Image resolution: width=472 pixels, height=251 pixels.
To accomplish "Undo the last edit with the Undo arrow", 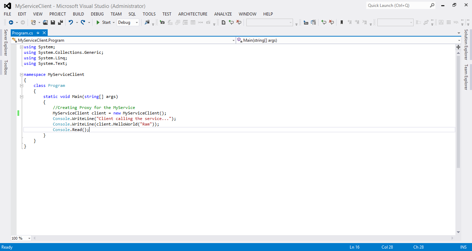I will 70,22.
